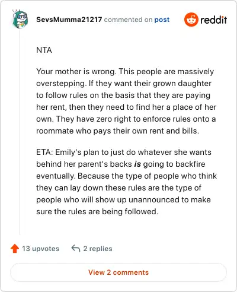Click the 'Your mother is wrong' sentence
The width and height of the screenshot is (237, 292).
tap(76, 71)
